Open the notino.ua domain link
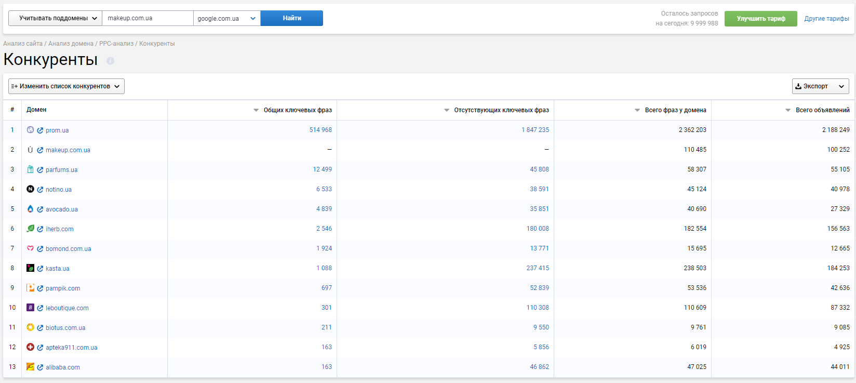The height and width of the screenshot is (383, 856). click(59, 190)
